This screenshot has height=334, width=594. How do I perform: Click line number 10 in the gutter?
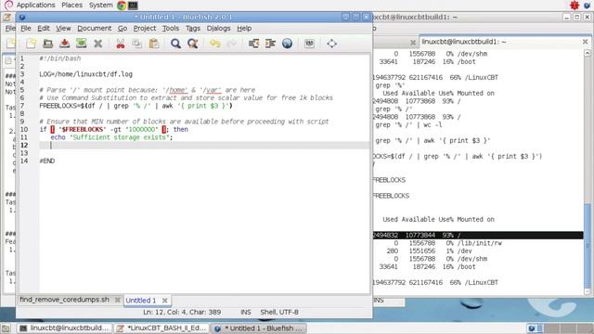pyautogui.click(x=24, y=130)
